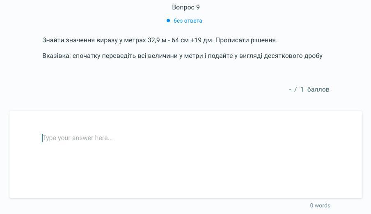Click the '- / 1 баллов' score label
The width and height of the screenshot is (371, 214).
[309, 90]
